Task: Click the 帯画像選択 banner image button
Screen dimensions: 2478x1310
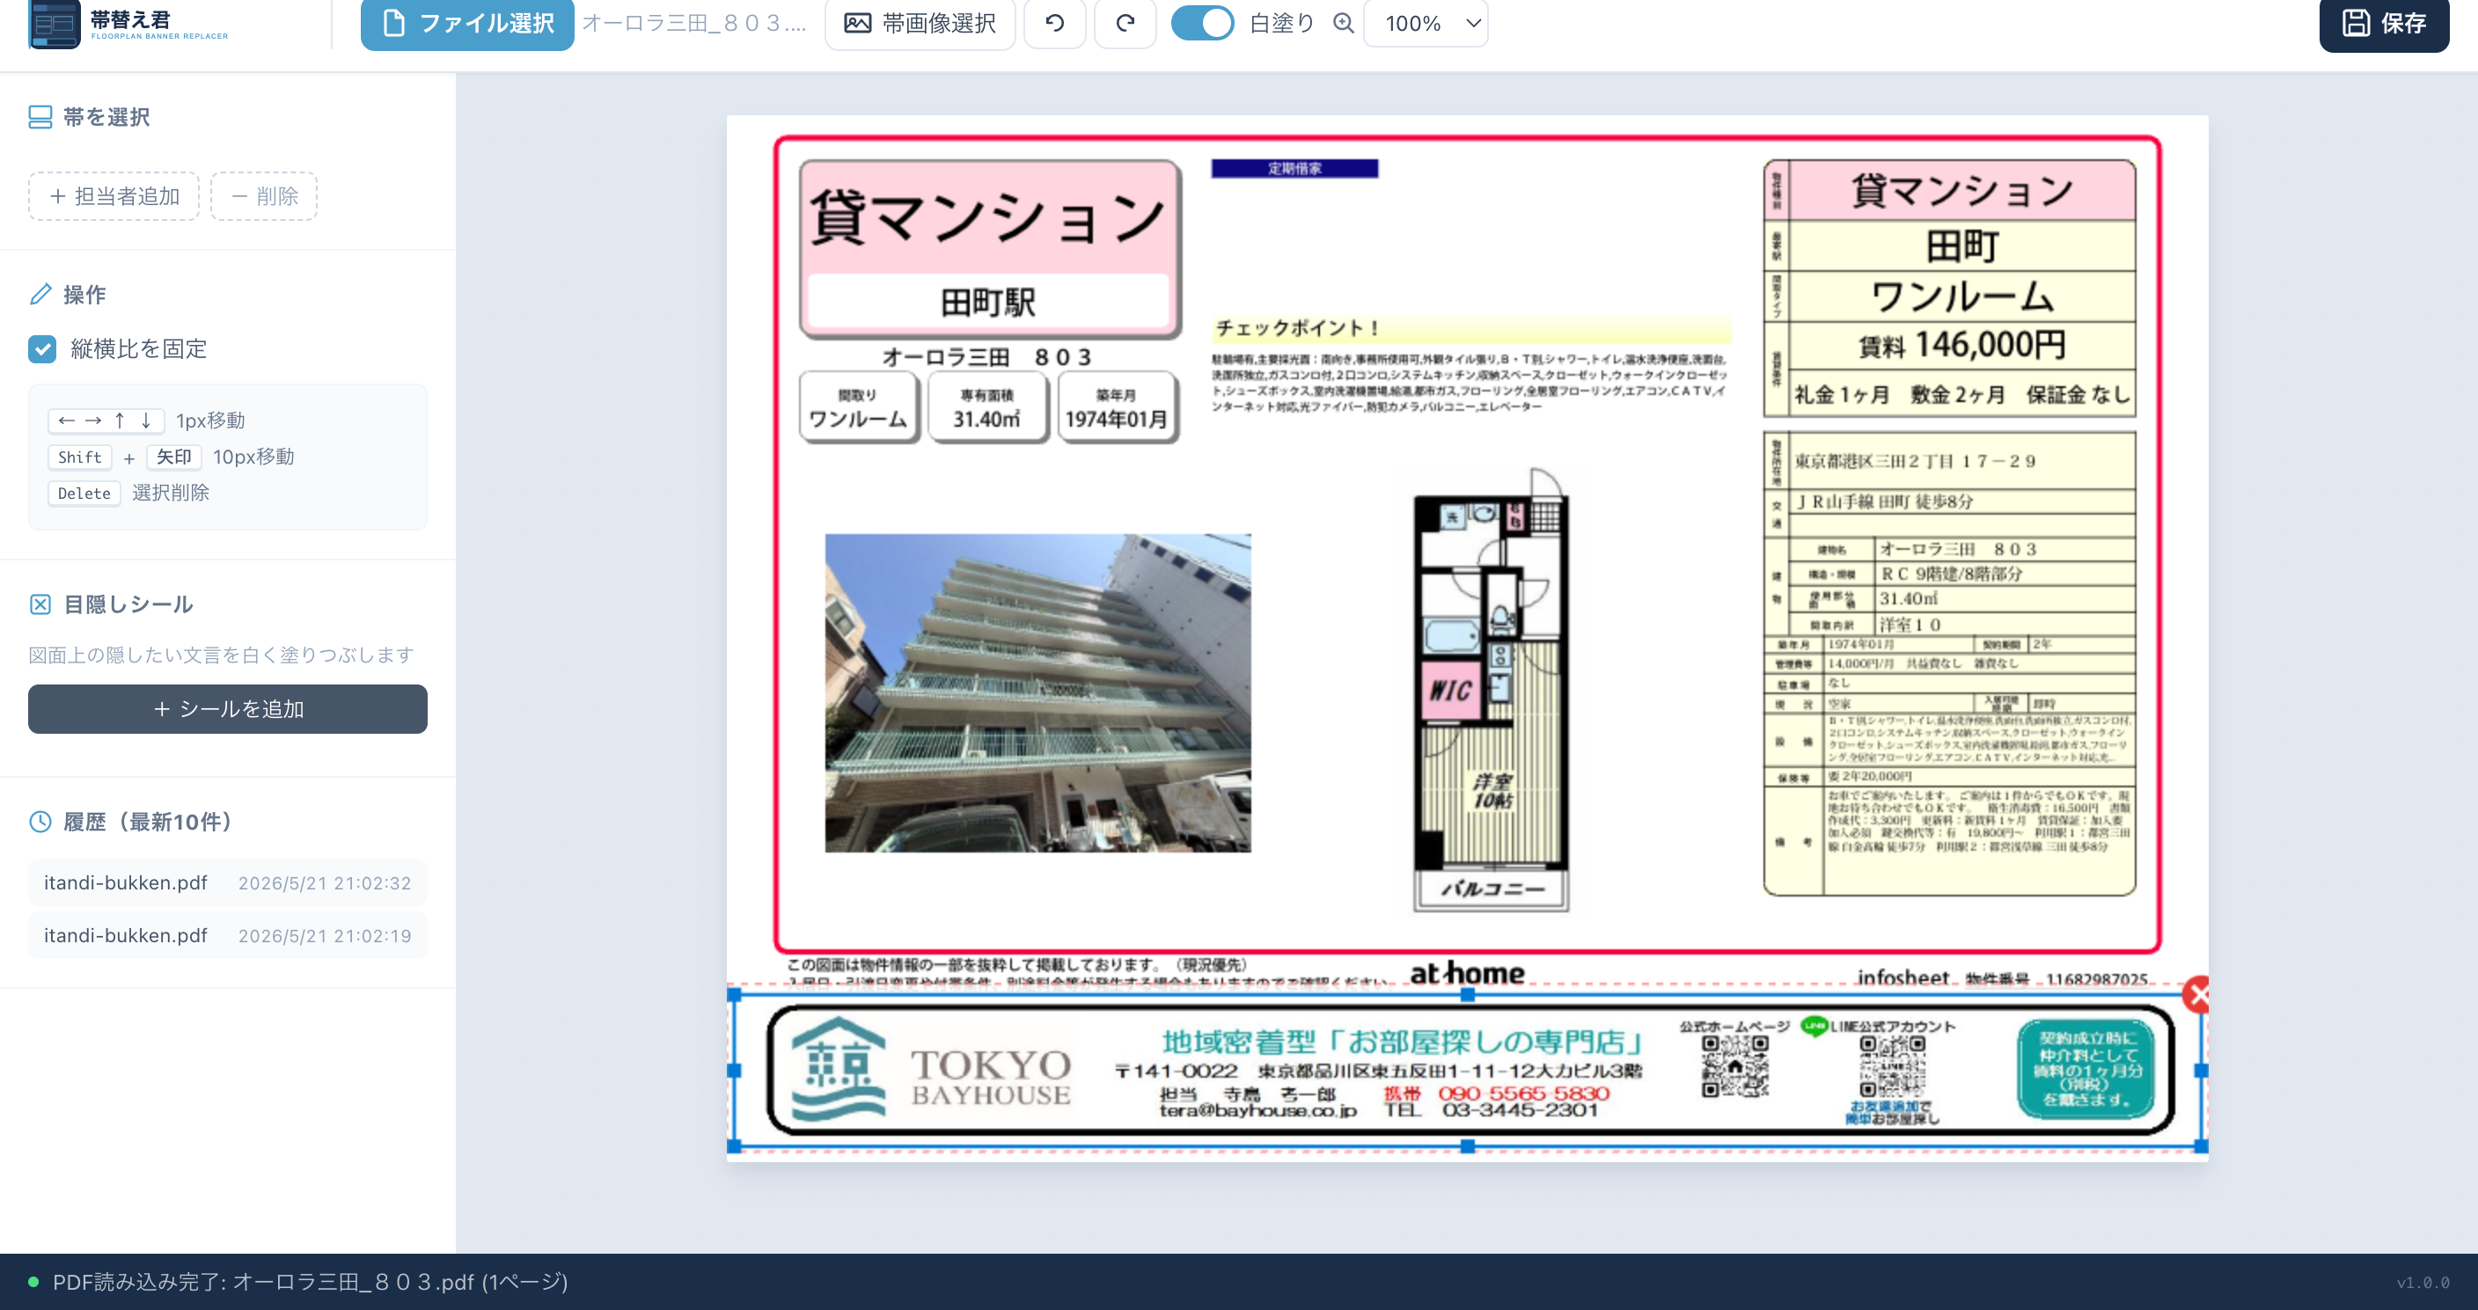Action: 920,23
